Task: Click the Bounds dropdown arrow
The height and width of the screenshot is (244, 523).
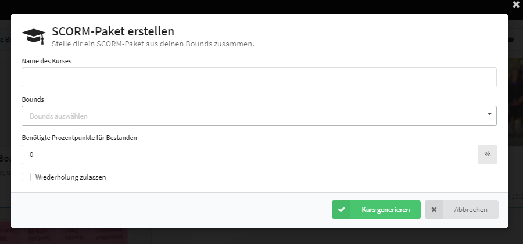Action: click(x=489, y=114)
